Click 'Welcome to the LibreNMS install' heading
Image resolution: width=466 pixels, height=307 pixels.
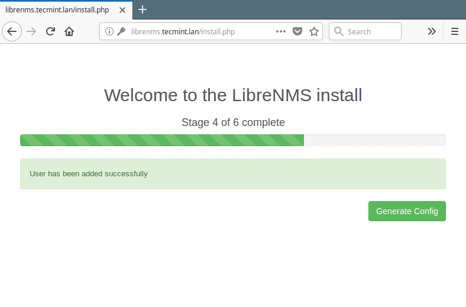pyautogui.click(x=233, y=95)
